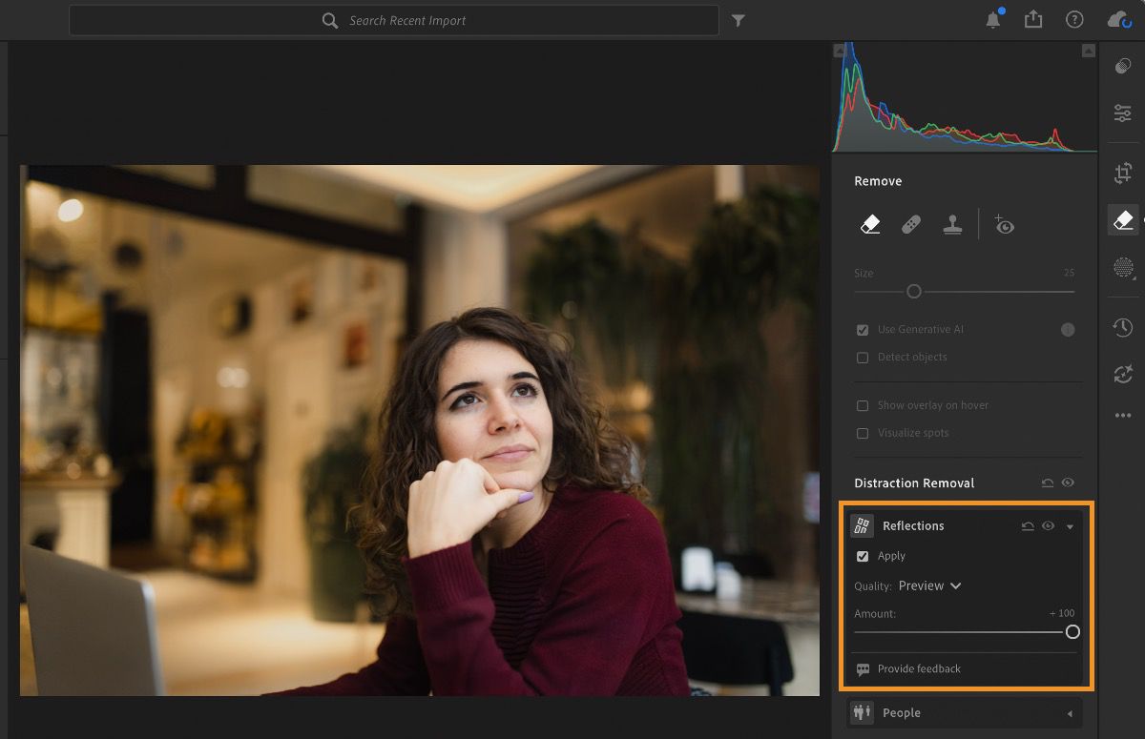Image resolution: width=1145 pixels, height=739 pixels.
Task: Open the Masking tool in sidebar
Action: [1123, 267]
